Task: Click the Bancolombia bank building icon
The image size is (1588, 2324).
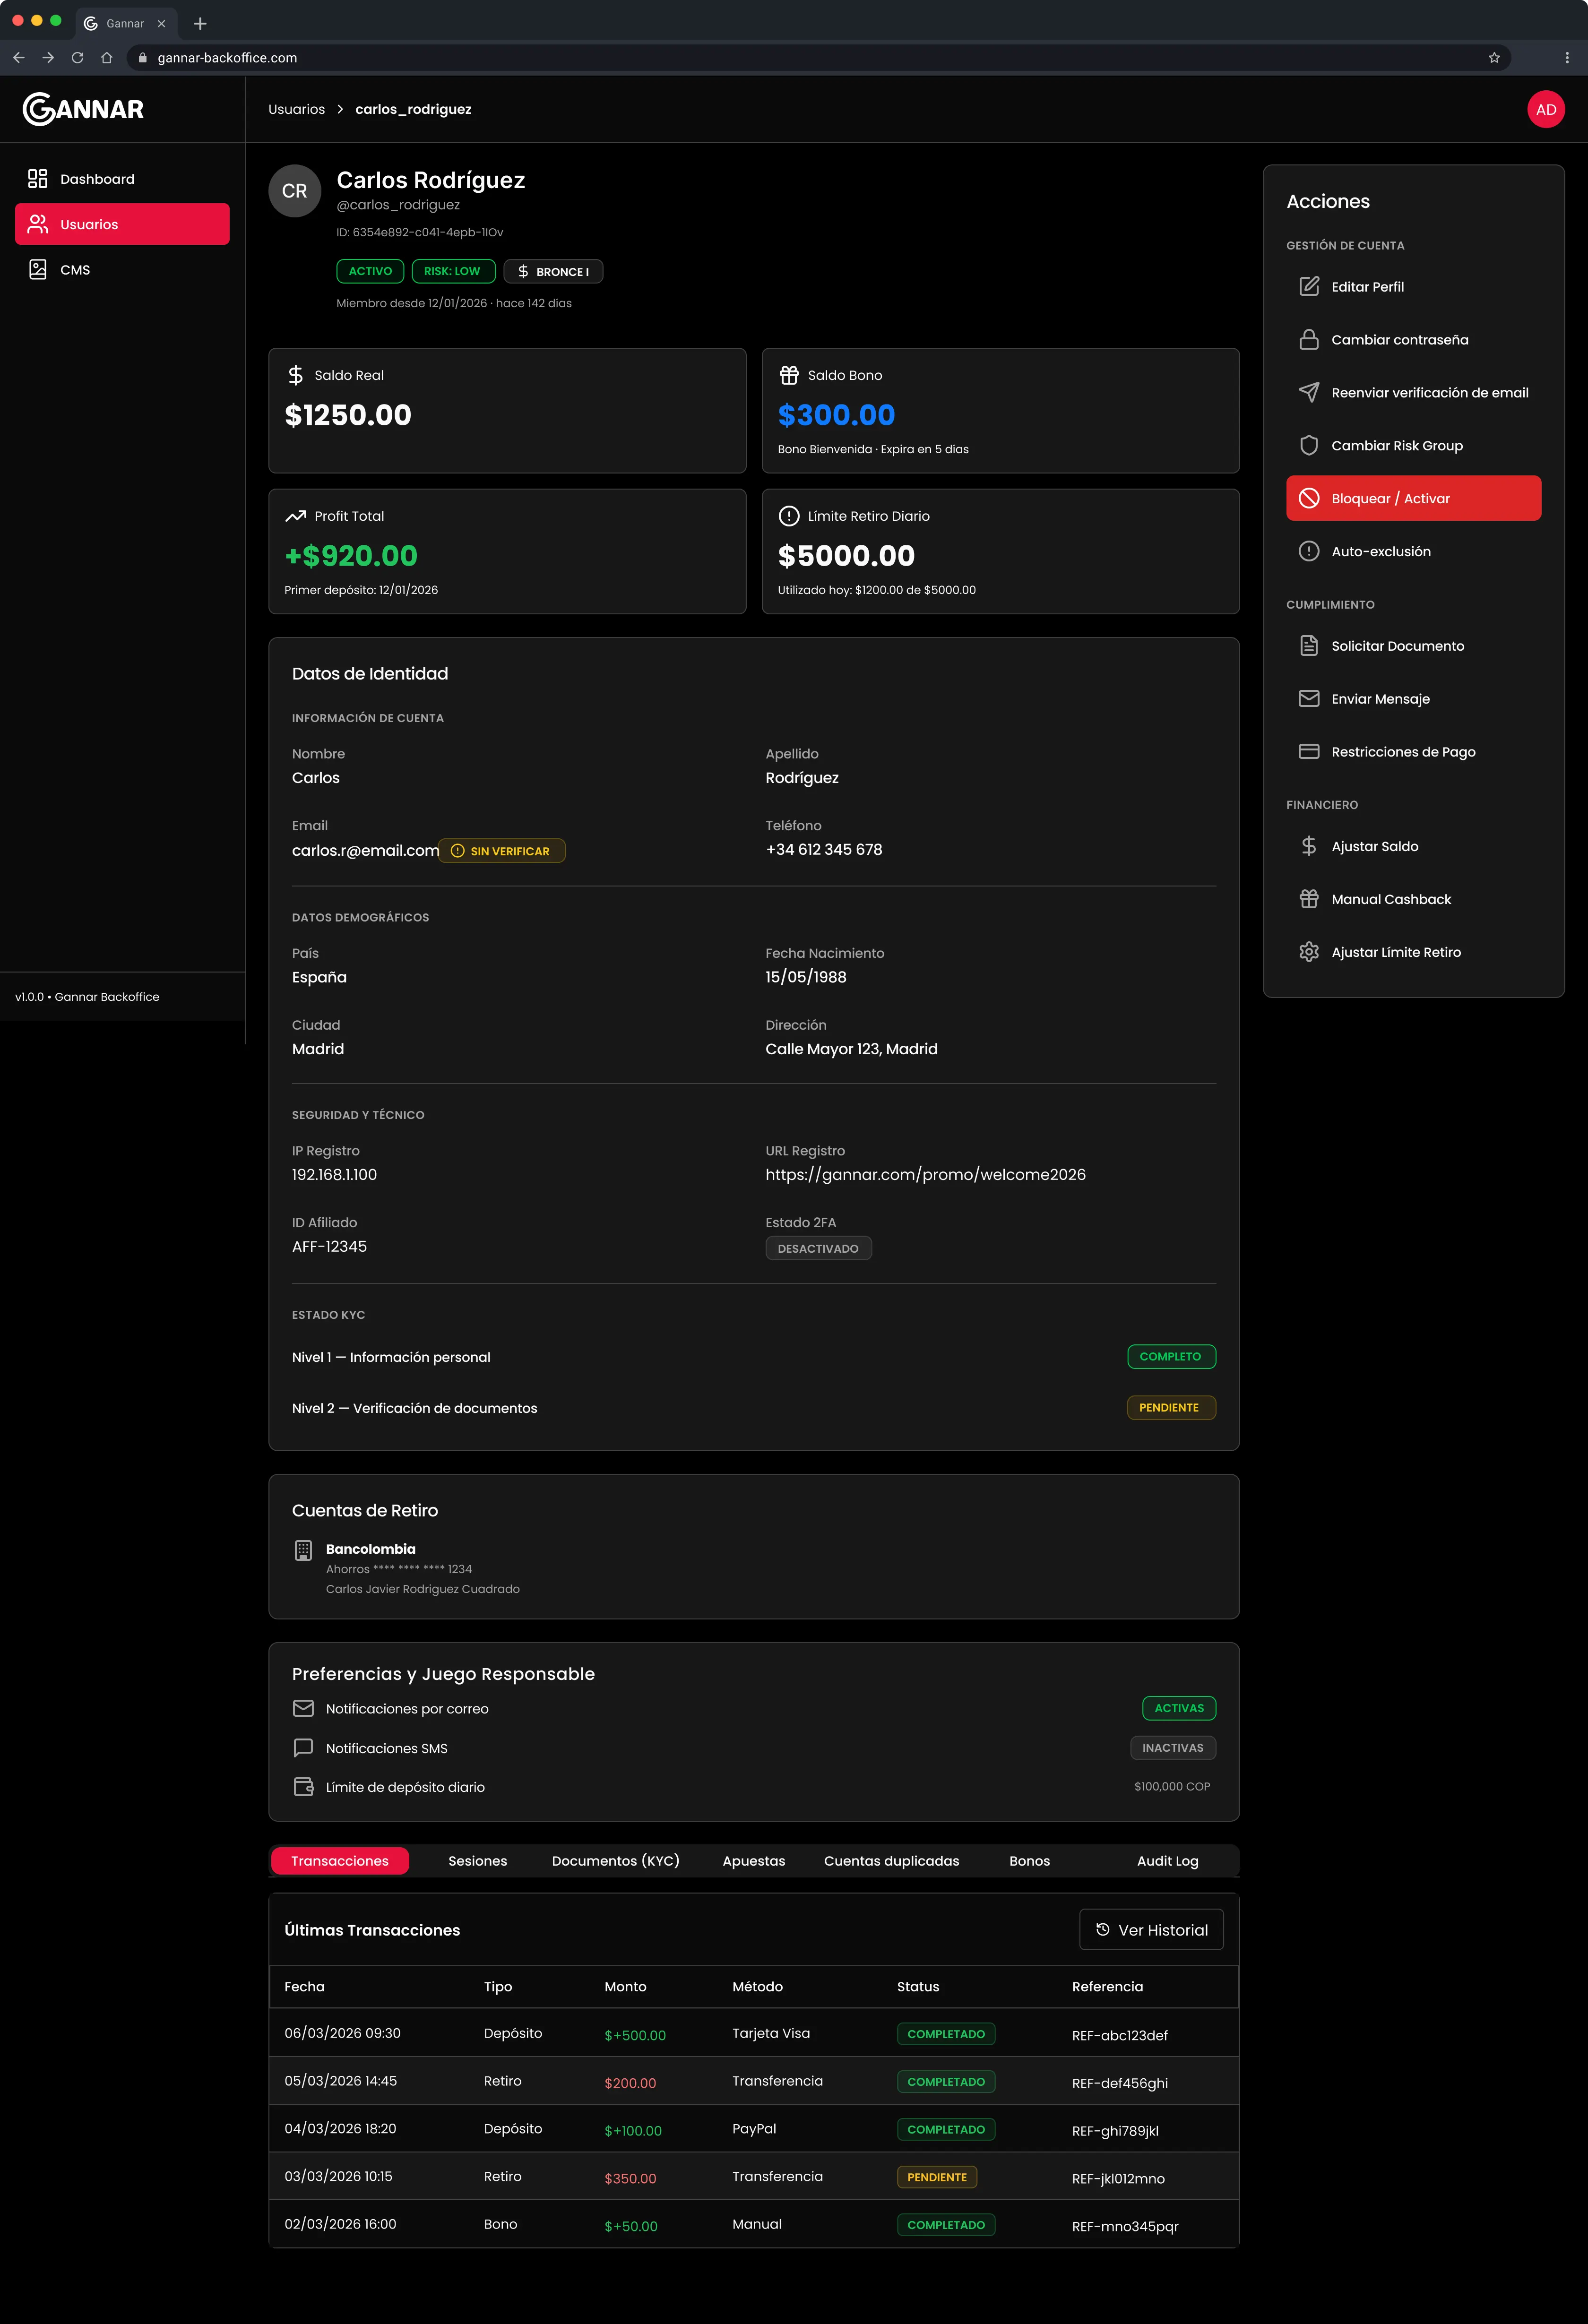Action: click(303, 1551)
